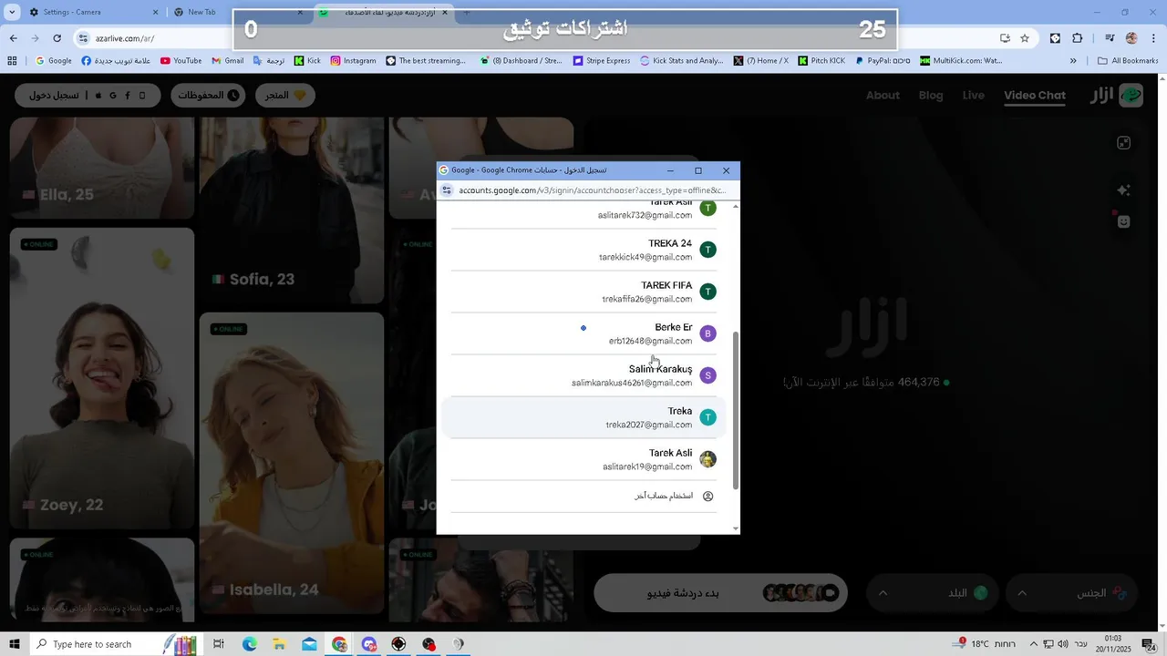Select the Berke Er account row

point(583,333)
